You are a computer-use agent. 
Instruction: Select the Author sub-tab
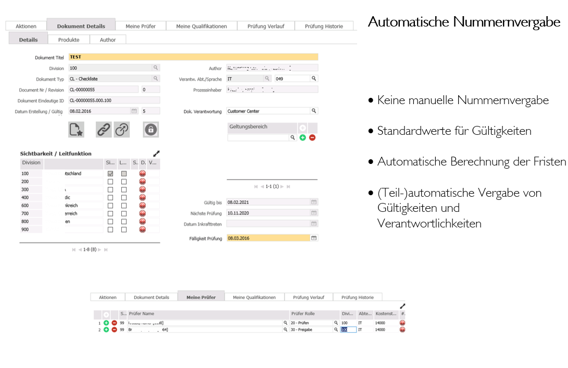(x=108, y=40)
